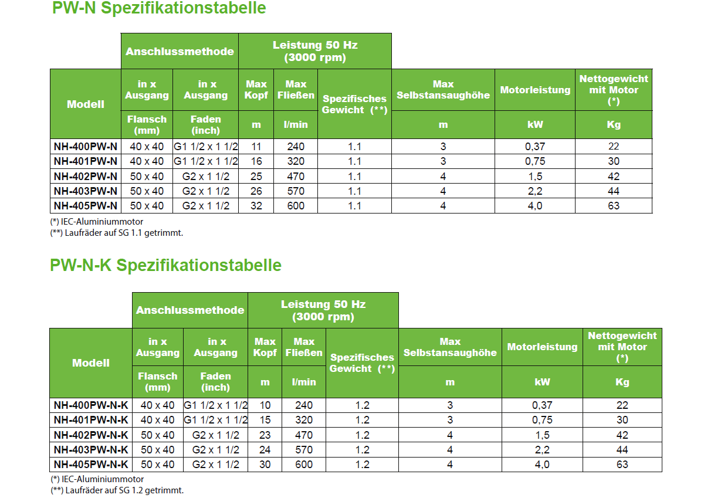Click the PW-N Spezifikationstabelle heading

tap(158, 8)
